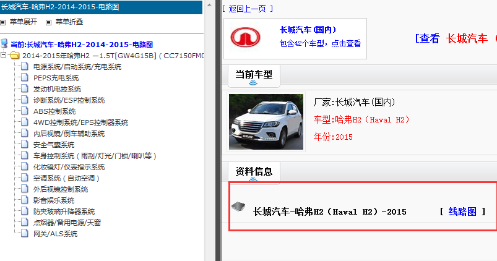The width and height of the screenshot is (497, 261).
Task: Open 车身控制系统（雨刮/灯光/门锁/喇叭等）diagram
Action: pos(95,156)
